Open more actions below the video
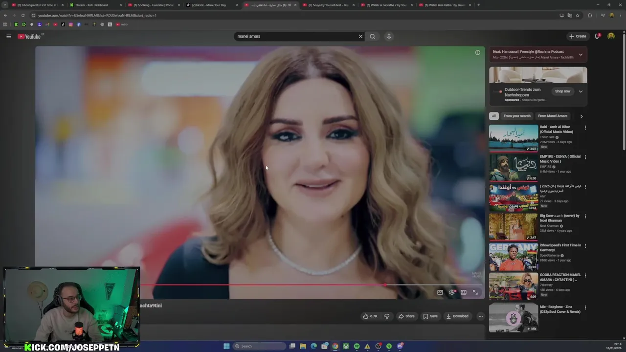This screenshot has width=626, height=352. coord(480,316)
